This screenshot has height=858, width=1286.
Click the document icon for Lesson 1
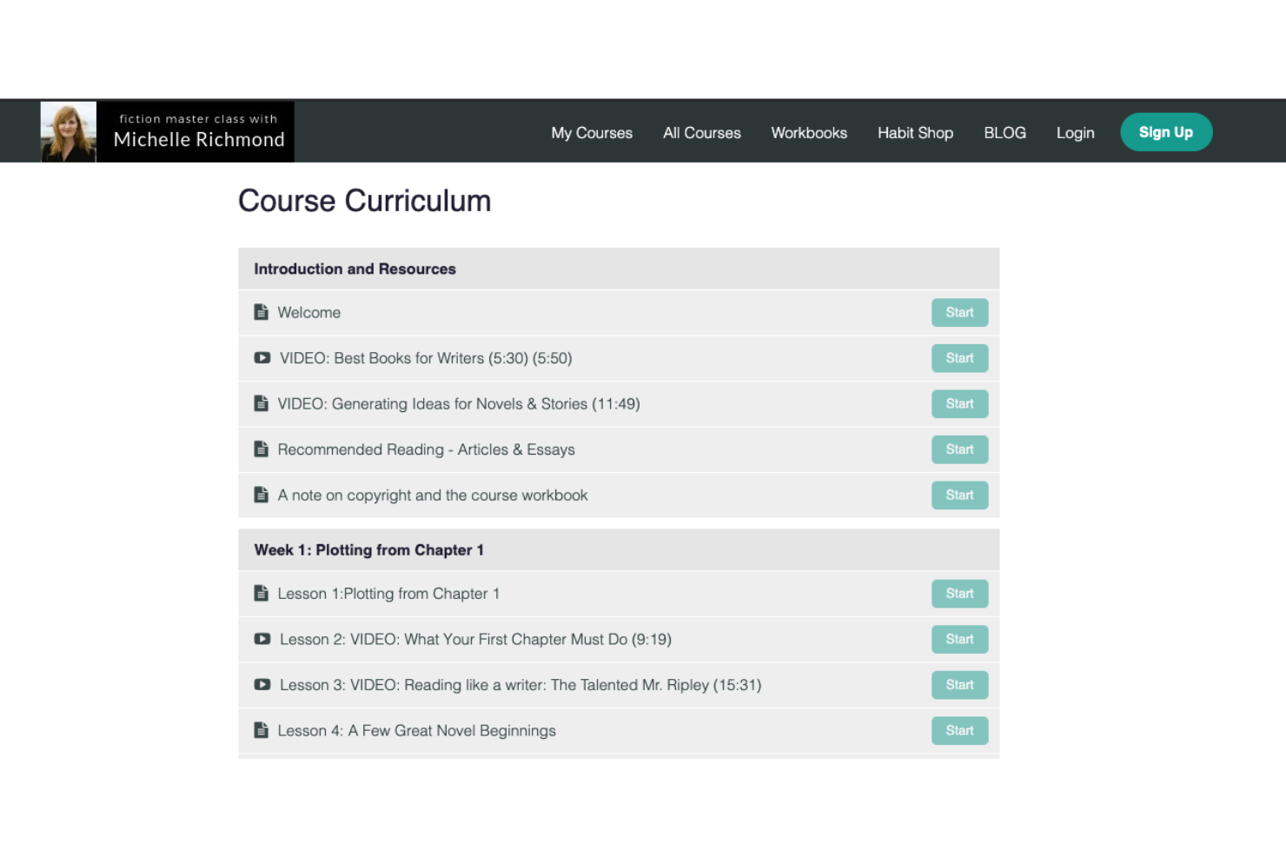click(x=262, y=593)
